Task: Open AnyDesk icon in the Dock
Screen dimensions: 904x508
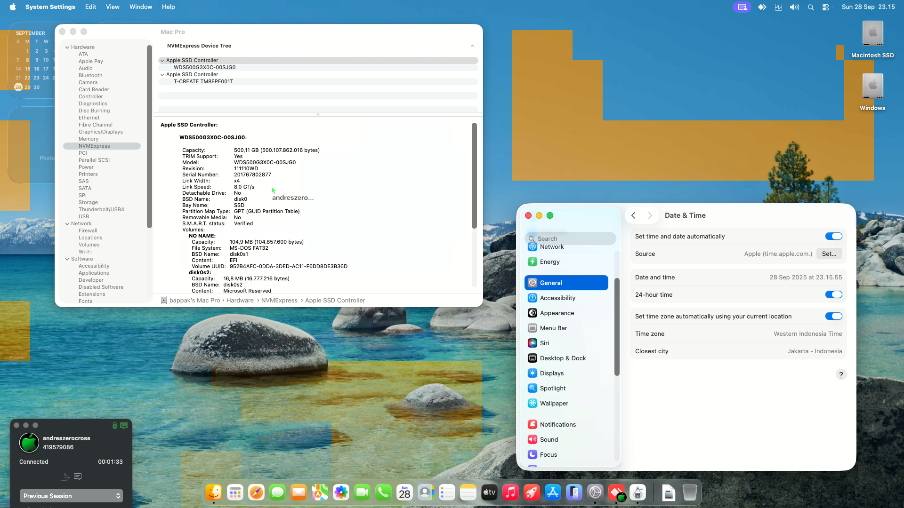Action: coord(616,492)
